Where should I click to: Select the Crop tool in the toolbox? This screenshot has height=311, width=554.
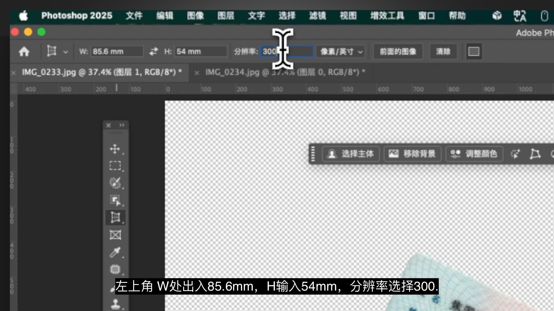point(115,217)
